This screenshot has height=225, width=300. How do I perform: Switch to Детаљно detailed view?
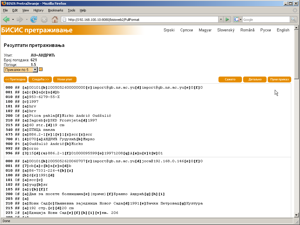point(255,79)
